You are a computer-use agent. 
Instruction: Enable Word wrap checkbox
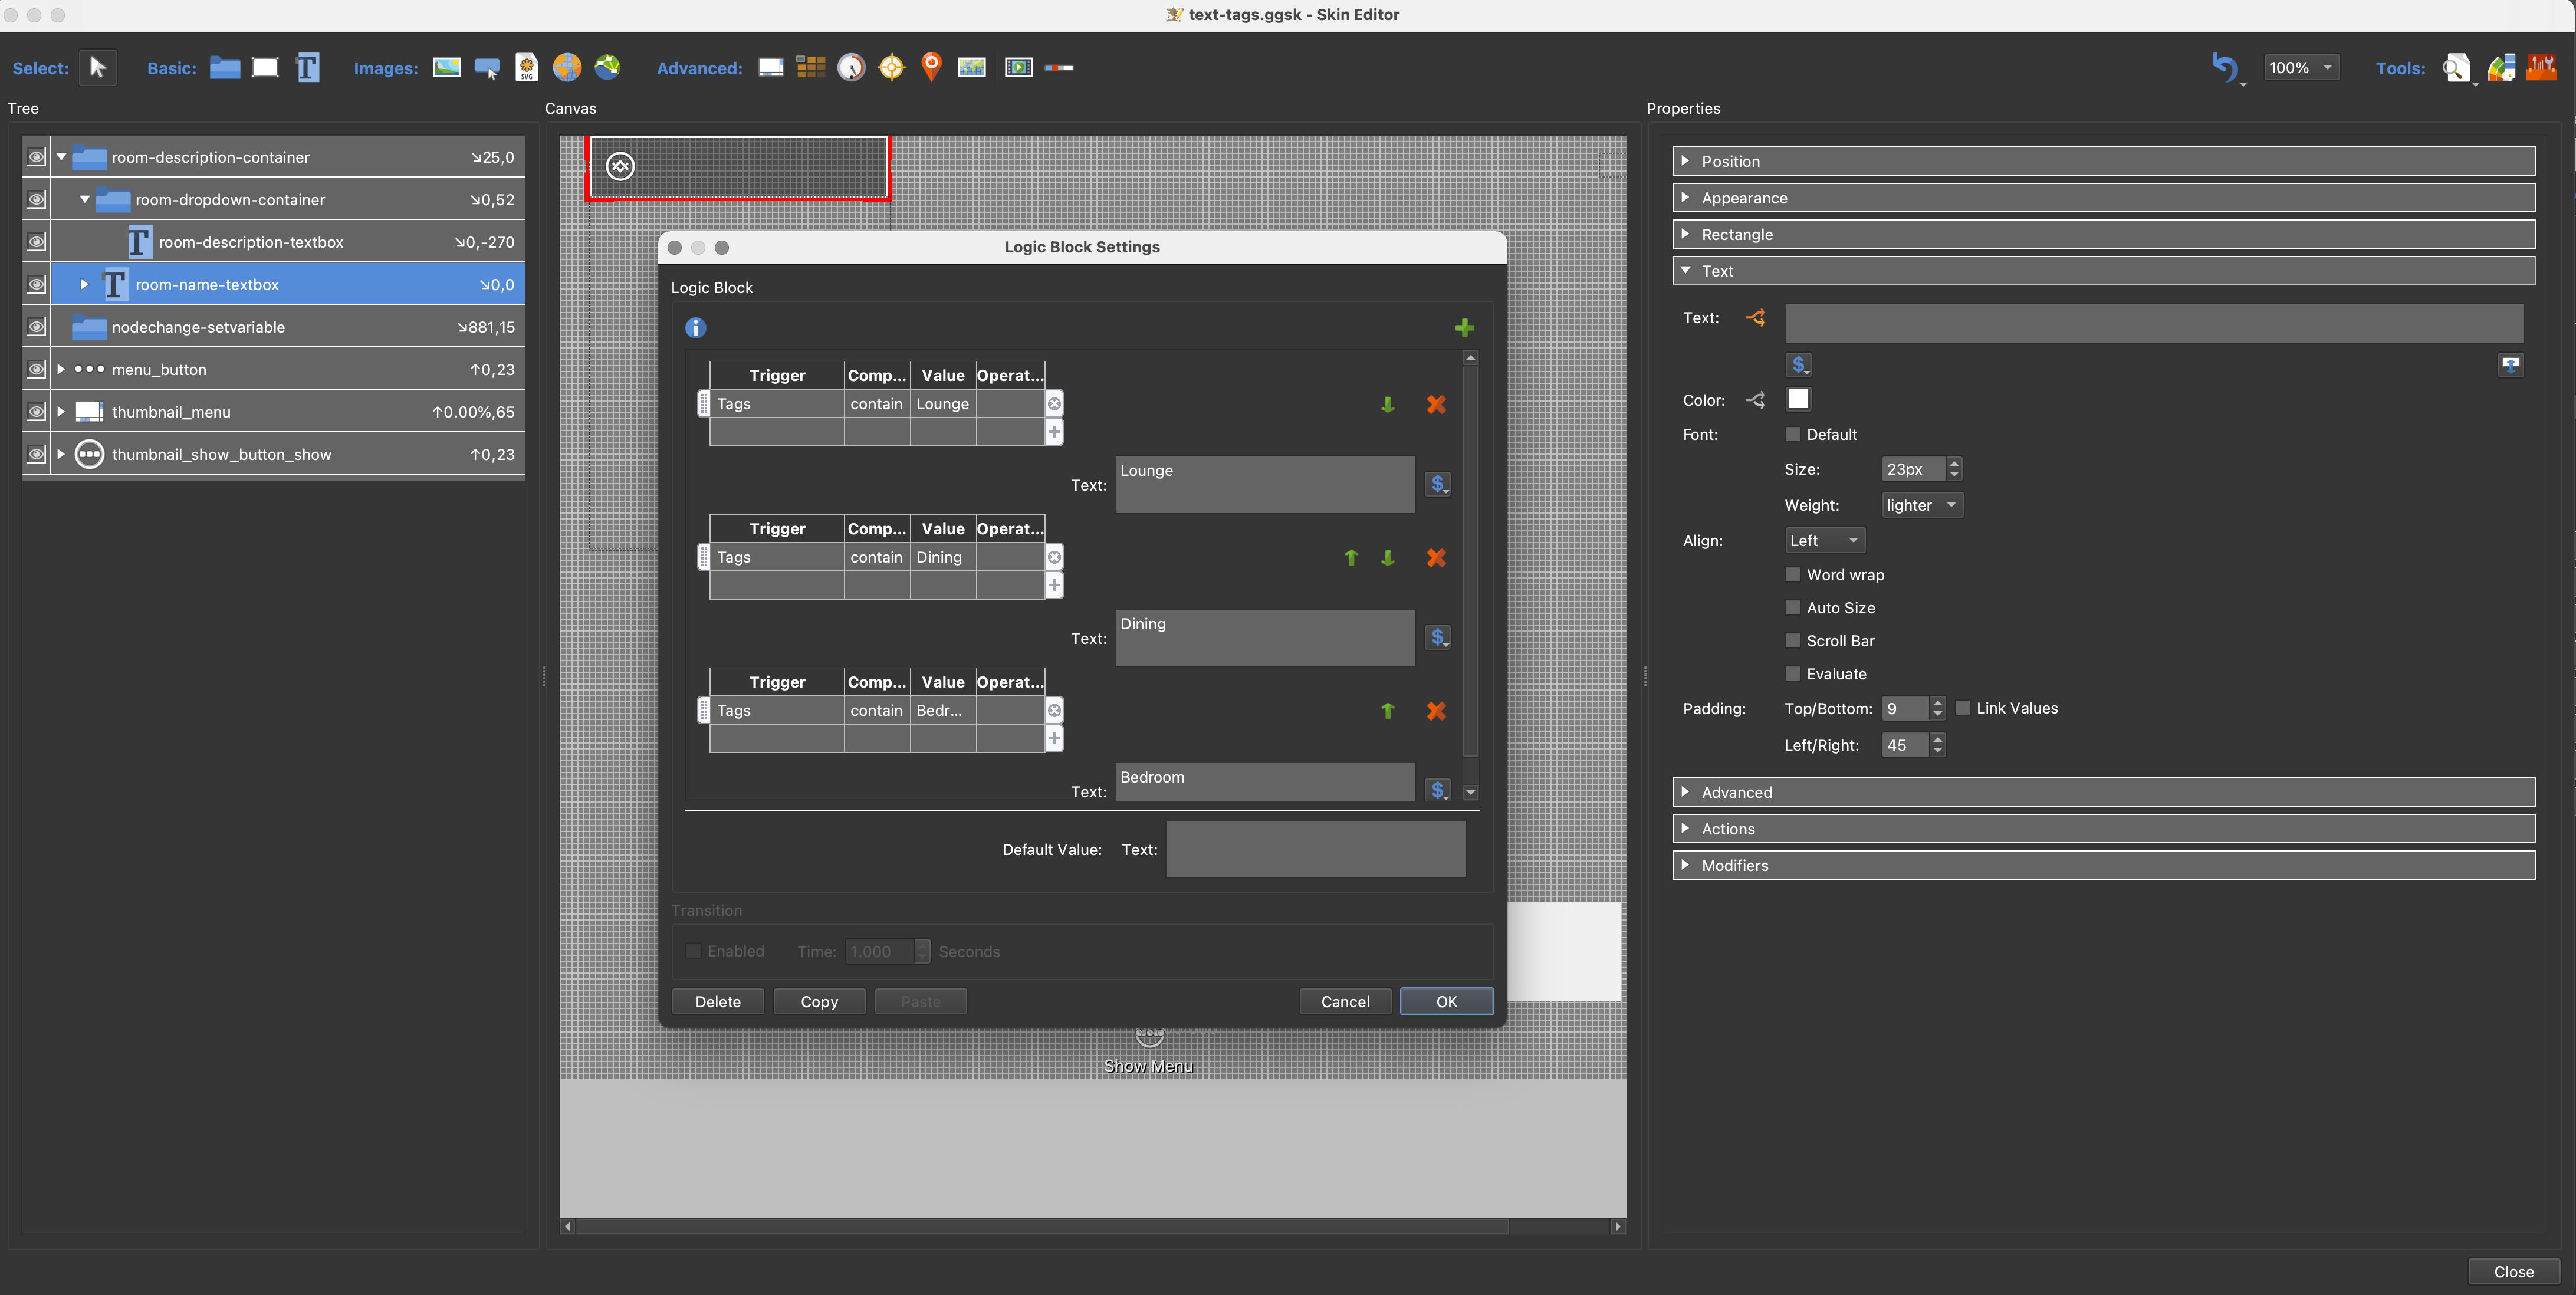tap(1792, 574)
